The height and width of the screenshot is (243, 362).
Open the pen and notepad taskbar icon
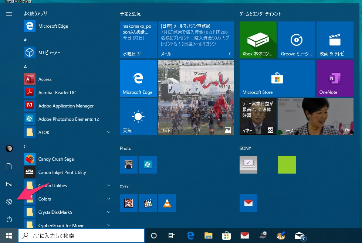[281, 236]
